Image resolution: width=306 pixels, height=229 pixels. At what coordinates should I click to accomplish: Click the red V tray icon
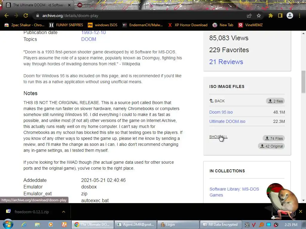point(254,225)
